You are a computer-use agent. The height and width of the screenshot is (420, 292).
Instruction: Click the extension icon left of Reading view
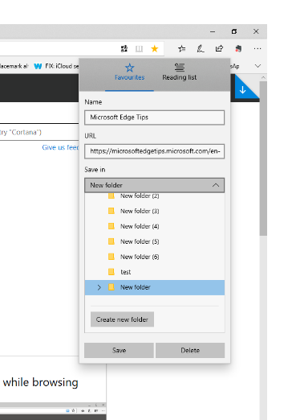pyautogui.click(x=124, y=49)
